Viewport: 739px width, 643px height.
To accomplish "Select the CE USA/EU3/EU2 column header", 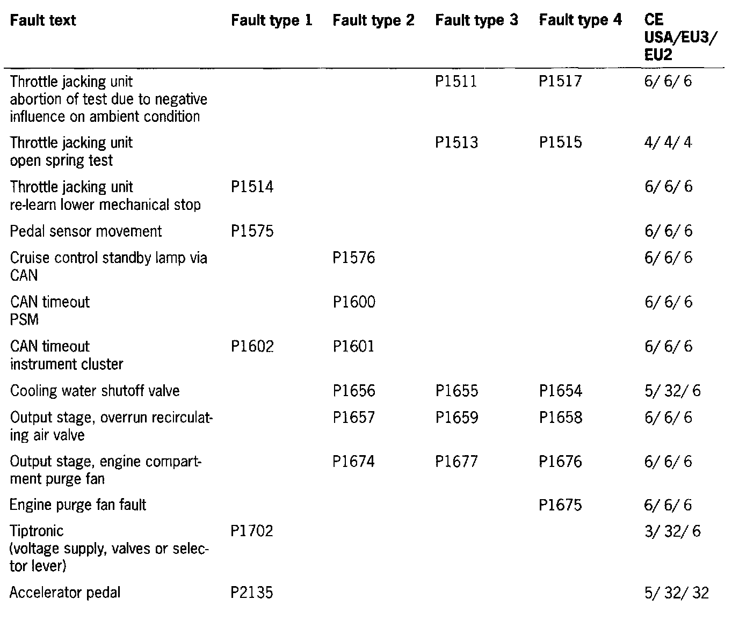I will pyautogui.click(x=680, y=38).
